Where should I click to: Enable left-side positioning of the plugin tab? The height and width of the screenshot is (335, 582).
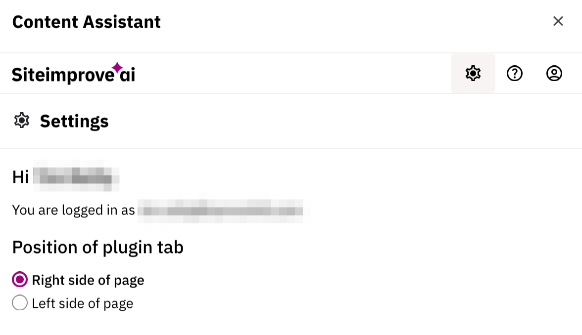[20, 302]
